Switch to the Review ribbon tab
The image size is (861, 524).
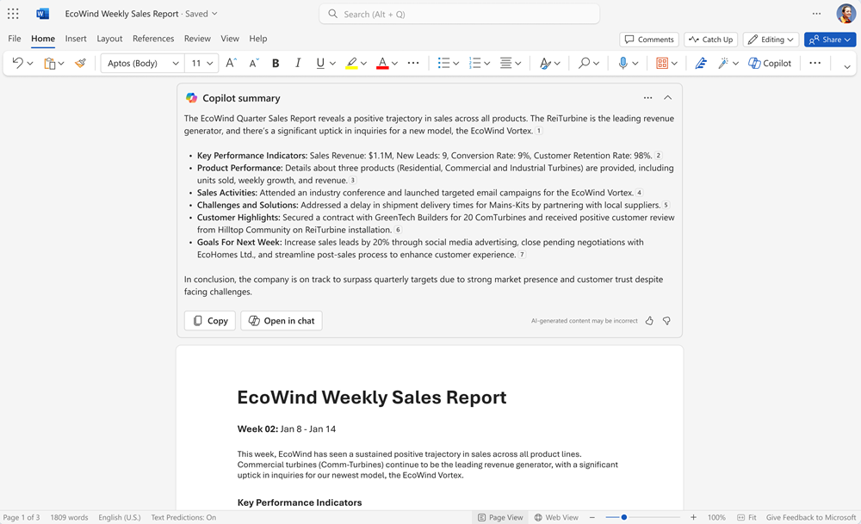[197, 39]
